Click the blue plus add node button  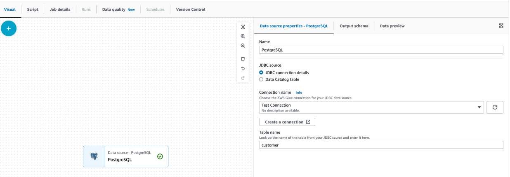9,28
